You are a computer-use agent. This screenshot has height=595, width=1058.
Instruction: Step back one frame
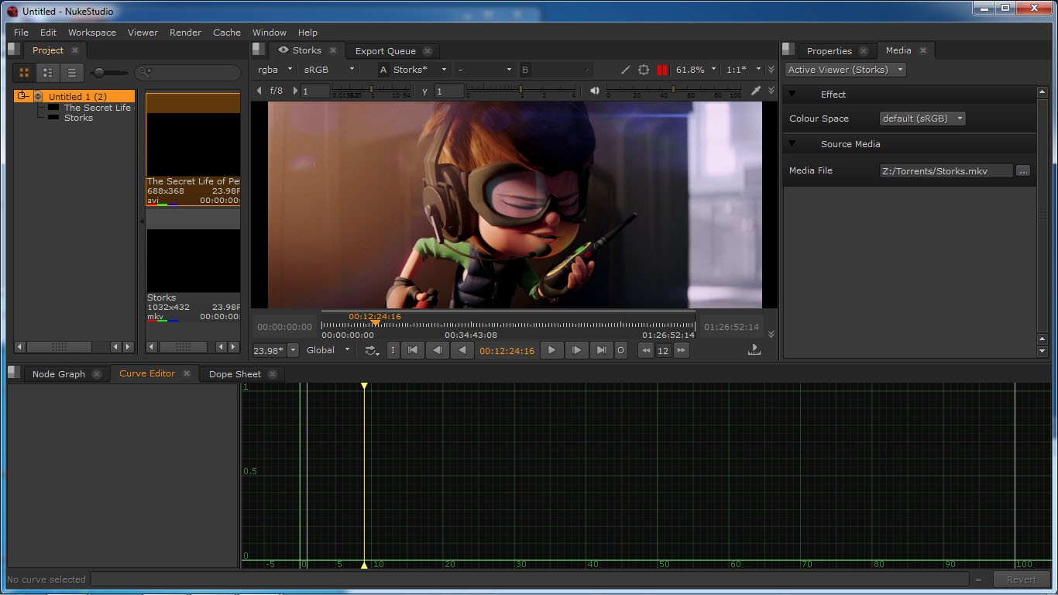[x=438, y=350]
